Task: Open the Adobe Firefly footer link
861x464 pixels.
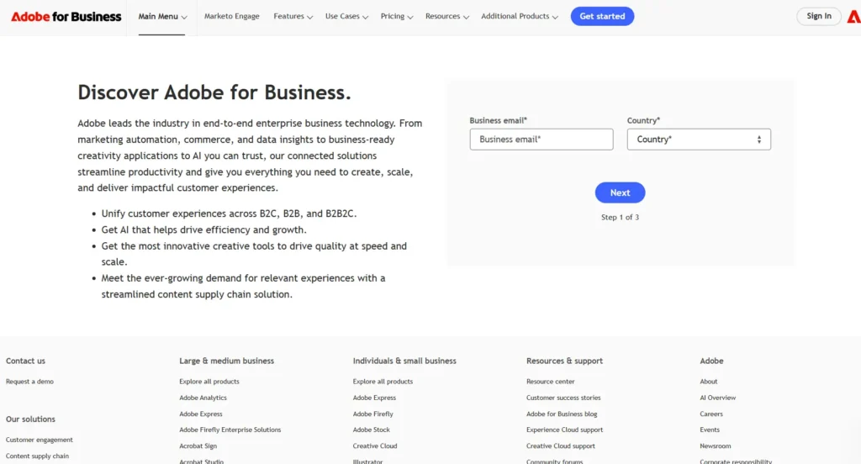Action: [372, 414]
